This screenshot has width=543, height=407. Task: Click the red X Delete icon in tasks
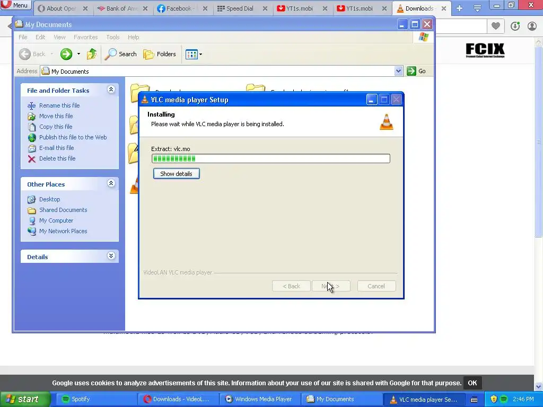point(31,159)
